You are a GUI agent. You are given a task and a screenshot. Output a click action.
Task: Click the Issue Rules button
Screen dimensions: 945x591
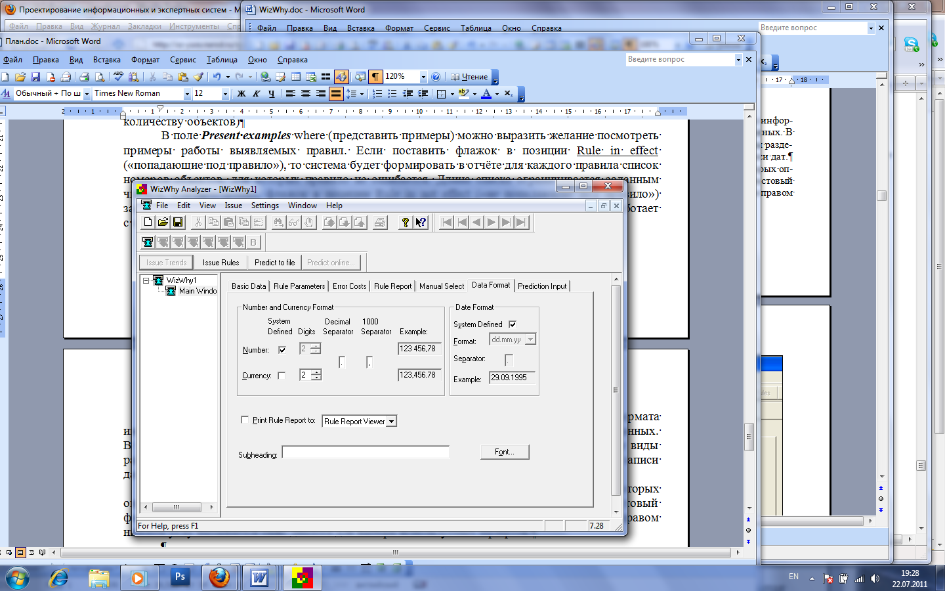tap(220, 263)
